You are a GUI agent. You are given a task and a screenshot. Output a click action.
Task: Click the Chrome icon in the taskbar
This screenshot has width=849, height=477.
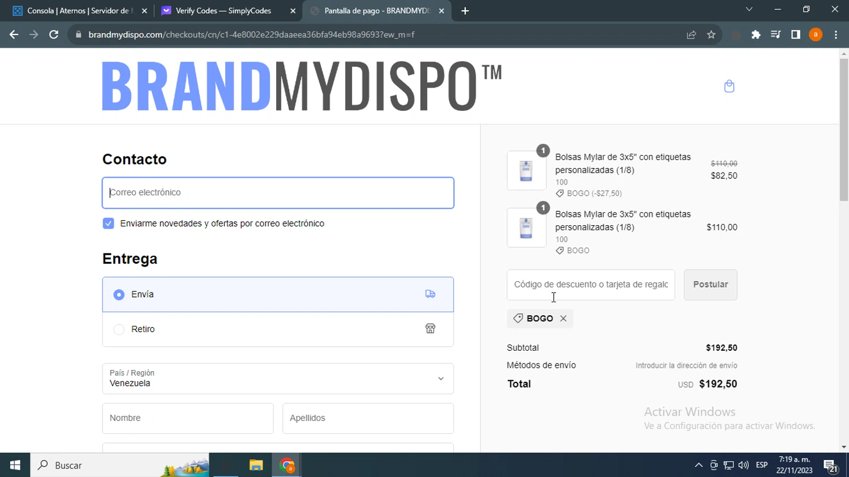tap(287, 465)
